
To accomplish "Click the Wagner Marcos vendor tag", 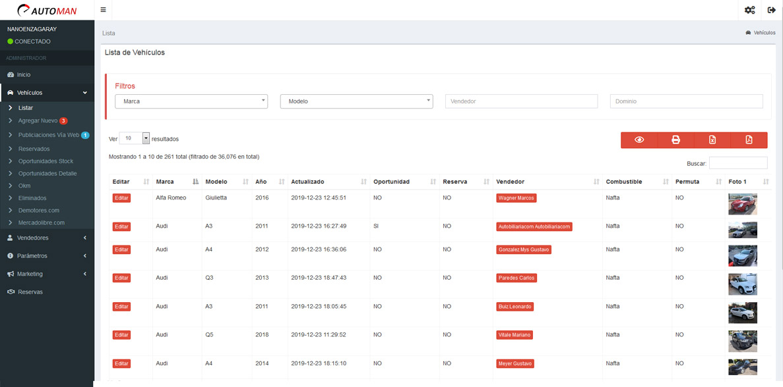I will pyautogui.click(x=516, y=198).
